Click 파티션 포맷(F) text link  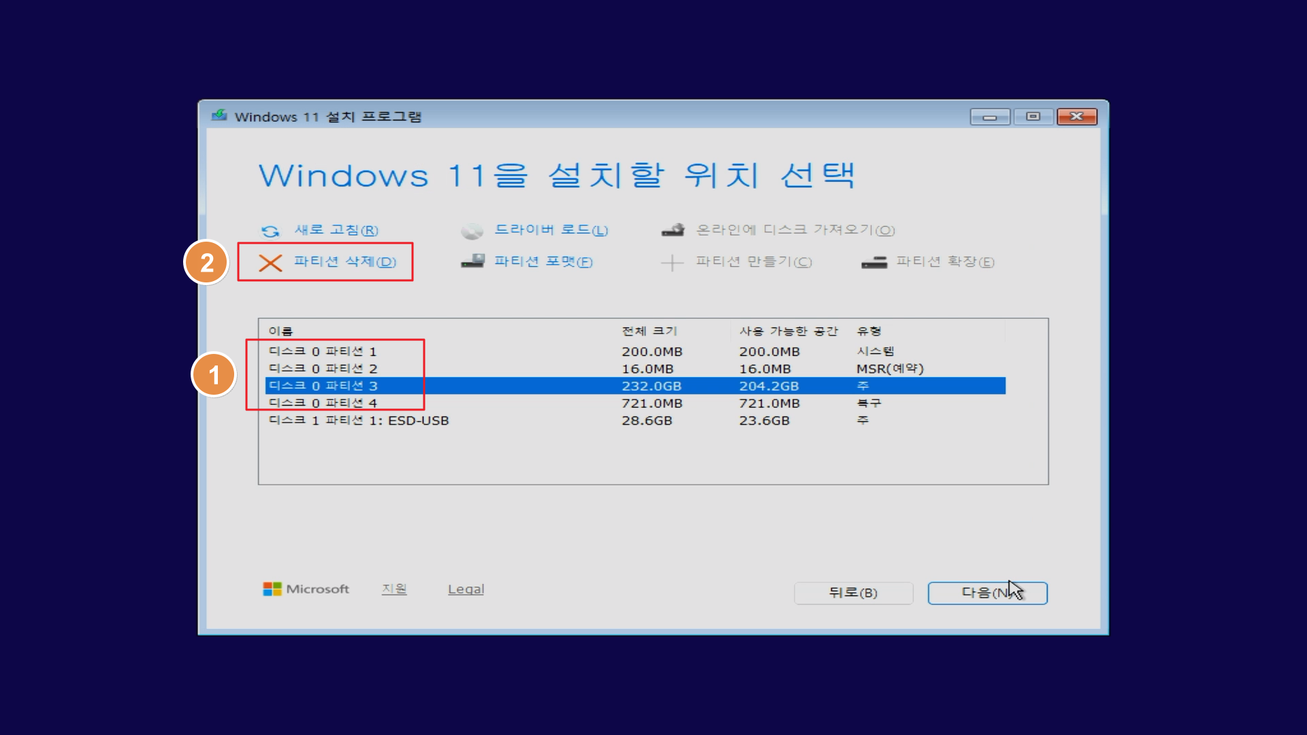543,262
